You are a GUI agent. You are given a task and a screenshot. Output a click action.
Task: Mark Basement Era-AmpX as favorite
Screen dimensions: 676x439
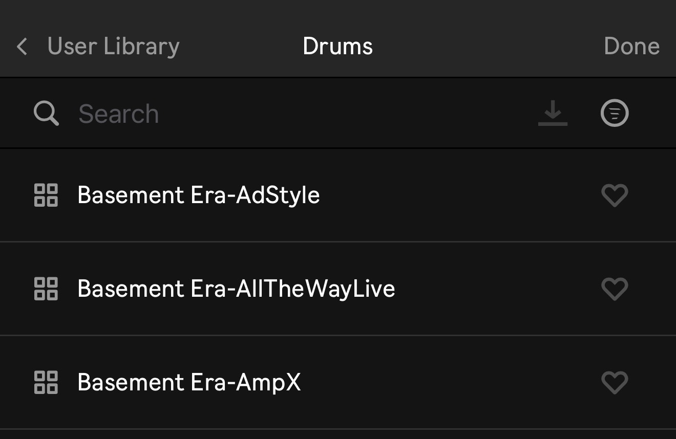point(615,383)
